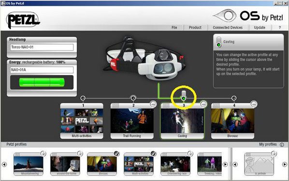Select the custom profile thumbnail under My profiles
Screen dimensions: 289x181
coord(259,164)
